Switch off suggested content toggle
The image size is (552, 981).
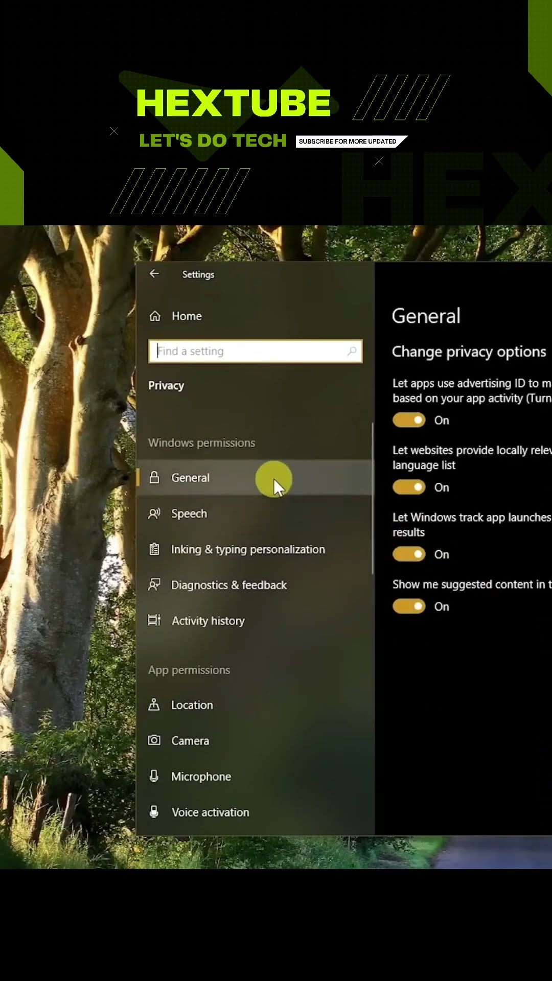tap(409, 606)
